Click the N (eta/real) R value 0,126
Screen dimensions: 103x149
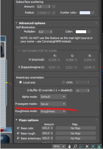[53, 60]
